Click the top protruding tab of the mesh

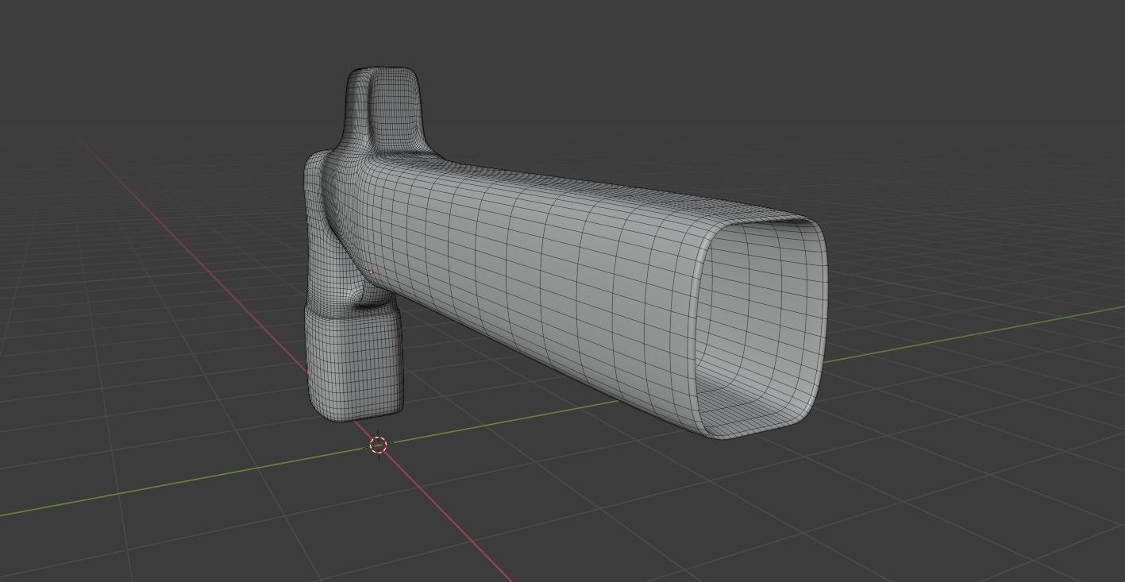click(386, 111)
